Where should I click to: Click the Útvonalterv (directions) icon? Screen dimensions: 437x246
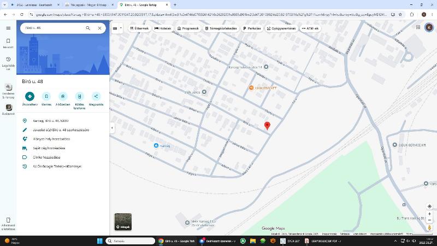pyautogui.click(x=29, y=97)
